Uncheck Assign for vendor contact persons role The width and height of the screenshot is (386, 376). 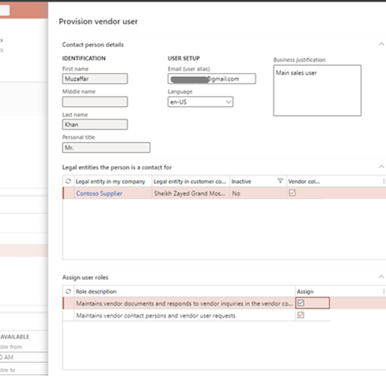point(301,315)
